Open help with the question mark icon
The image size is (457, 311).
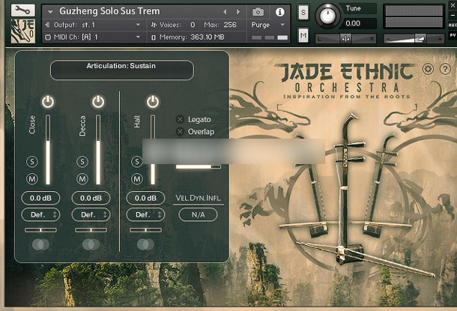[445, 69]
